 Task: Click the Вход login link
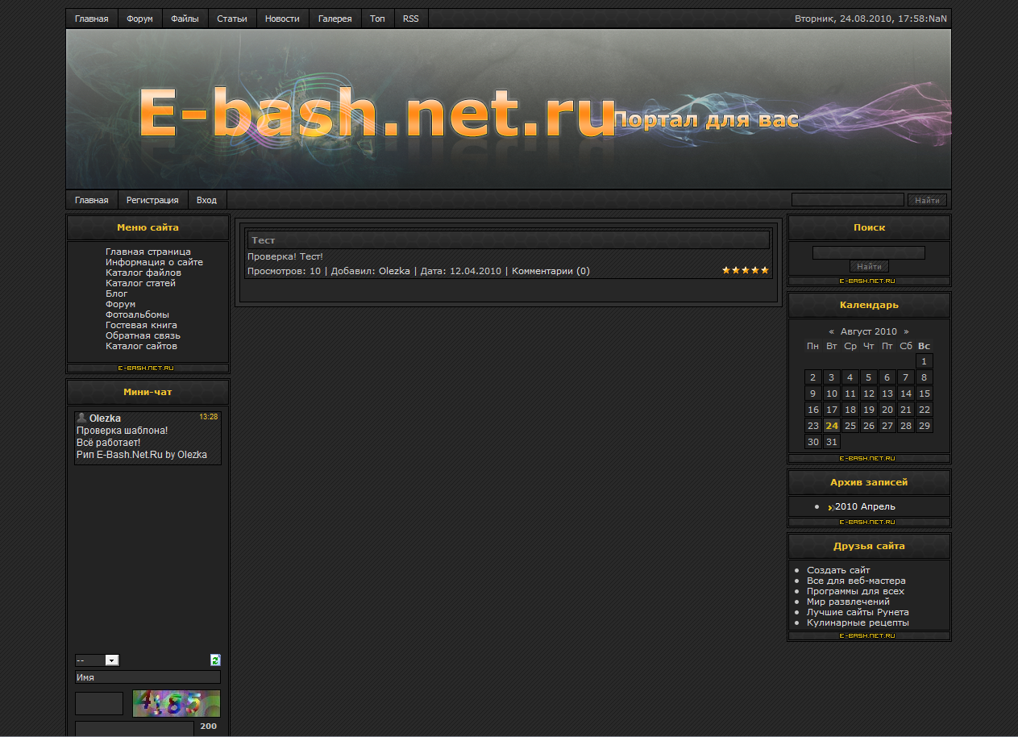[206, 200]
